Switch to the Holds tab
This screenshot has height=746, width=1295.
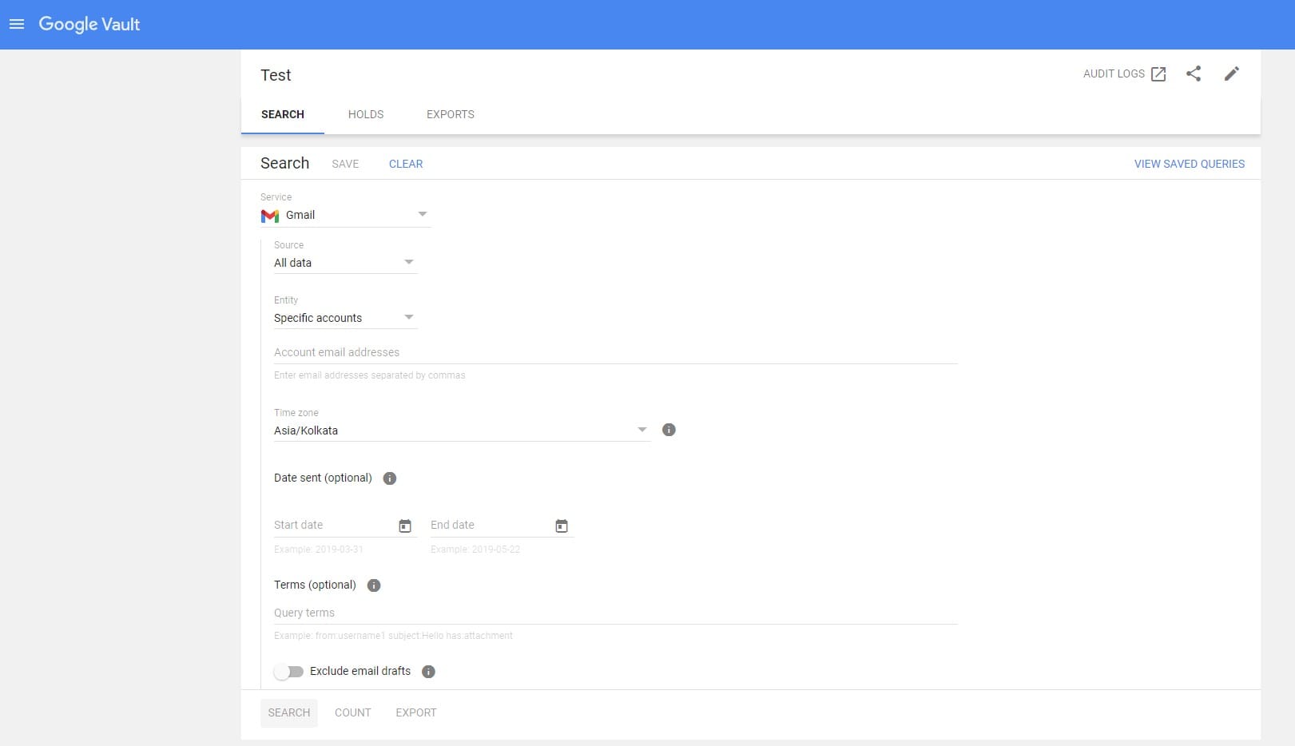[366, 114]
